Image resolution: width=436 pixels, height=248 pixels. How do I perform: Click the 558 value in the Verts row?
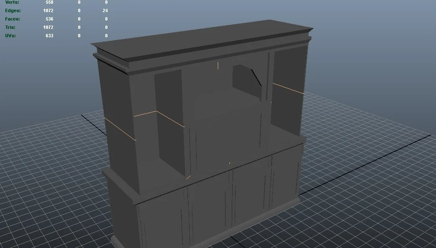coord(49,2)
